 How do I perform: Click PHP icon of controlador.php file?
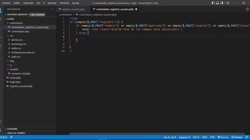point(9,31)
